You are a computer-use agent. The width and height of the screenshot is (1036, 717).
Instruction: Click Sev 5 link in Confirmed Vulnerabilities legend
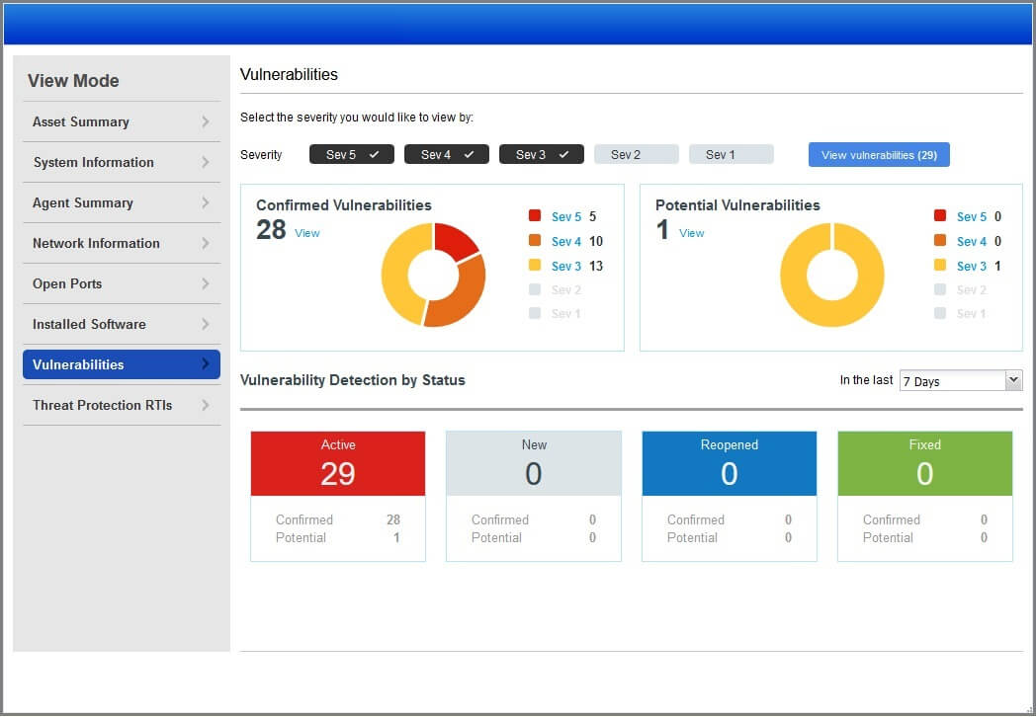point(566,217)
